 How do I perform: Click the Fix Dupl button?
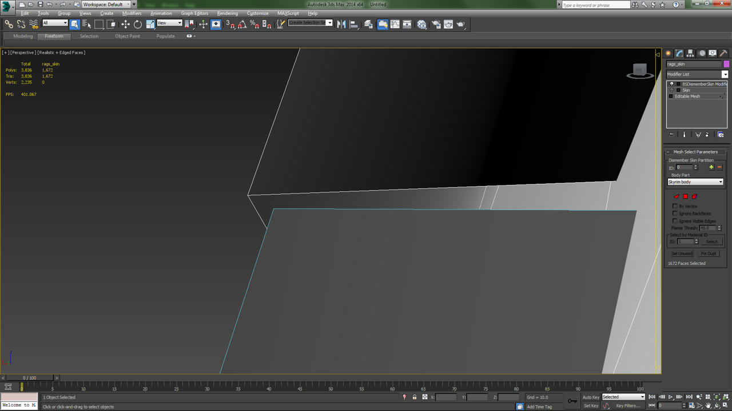point(709,253)
